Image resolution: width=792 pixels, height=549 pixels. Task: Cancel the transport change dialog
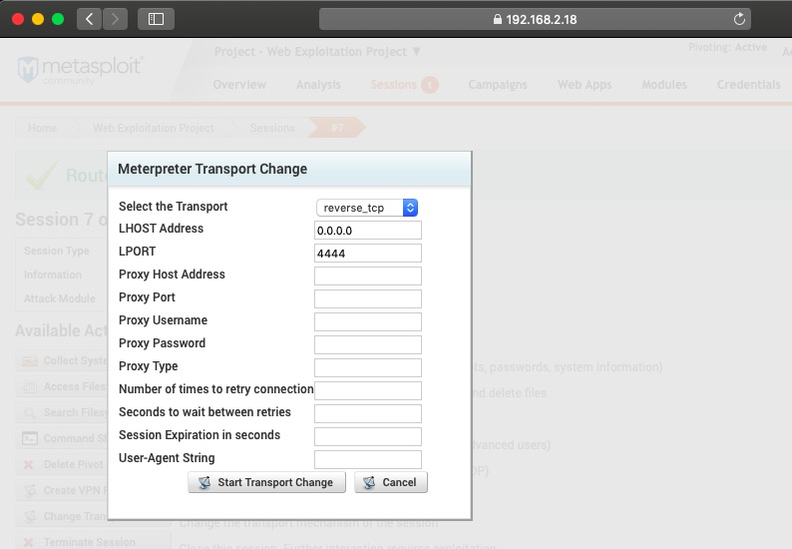click(x=391, y=482)
